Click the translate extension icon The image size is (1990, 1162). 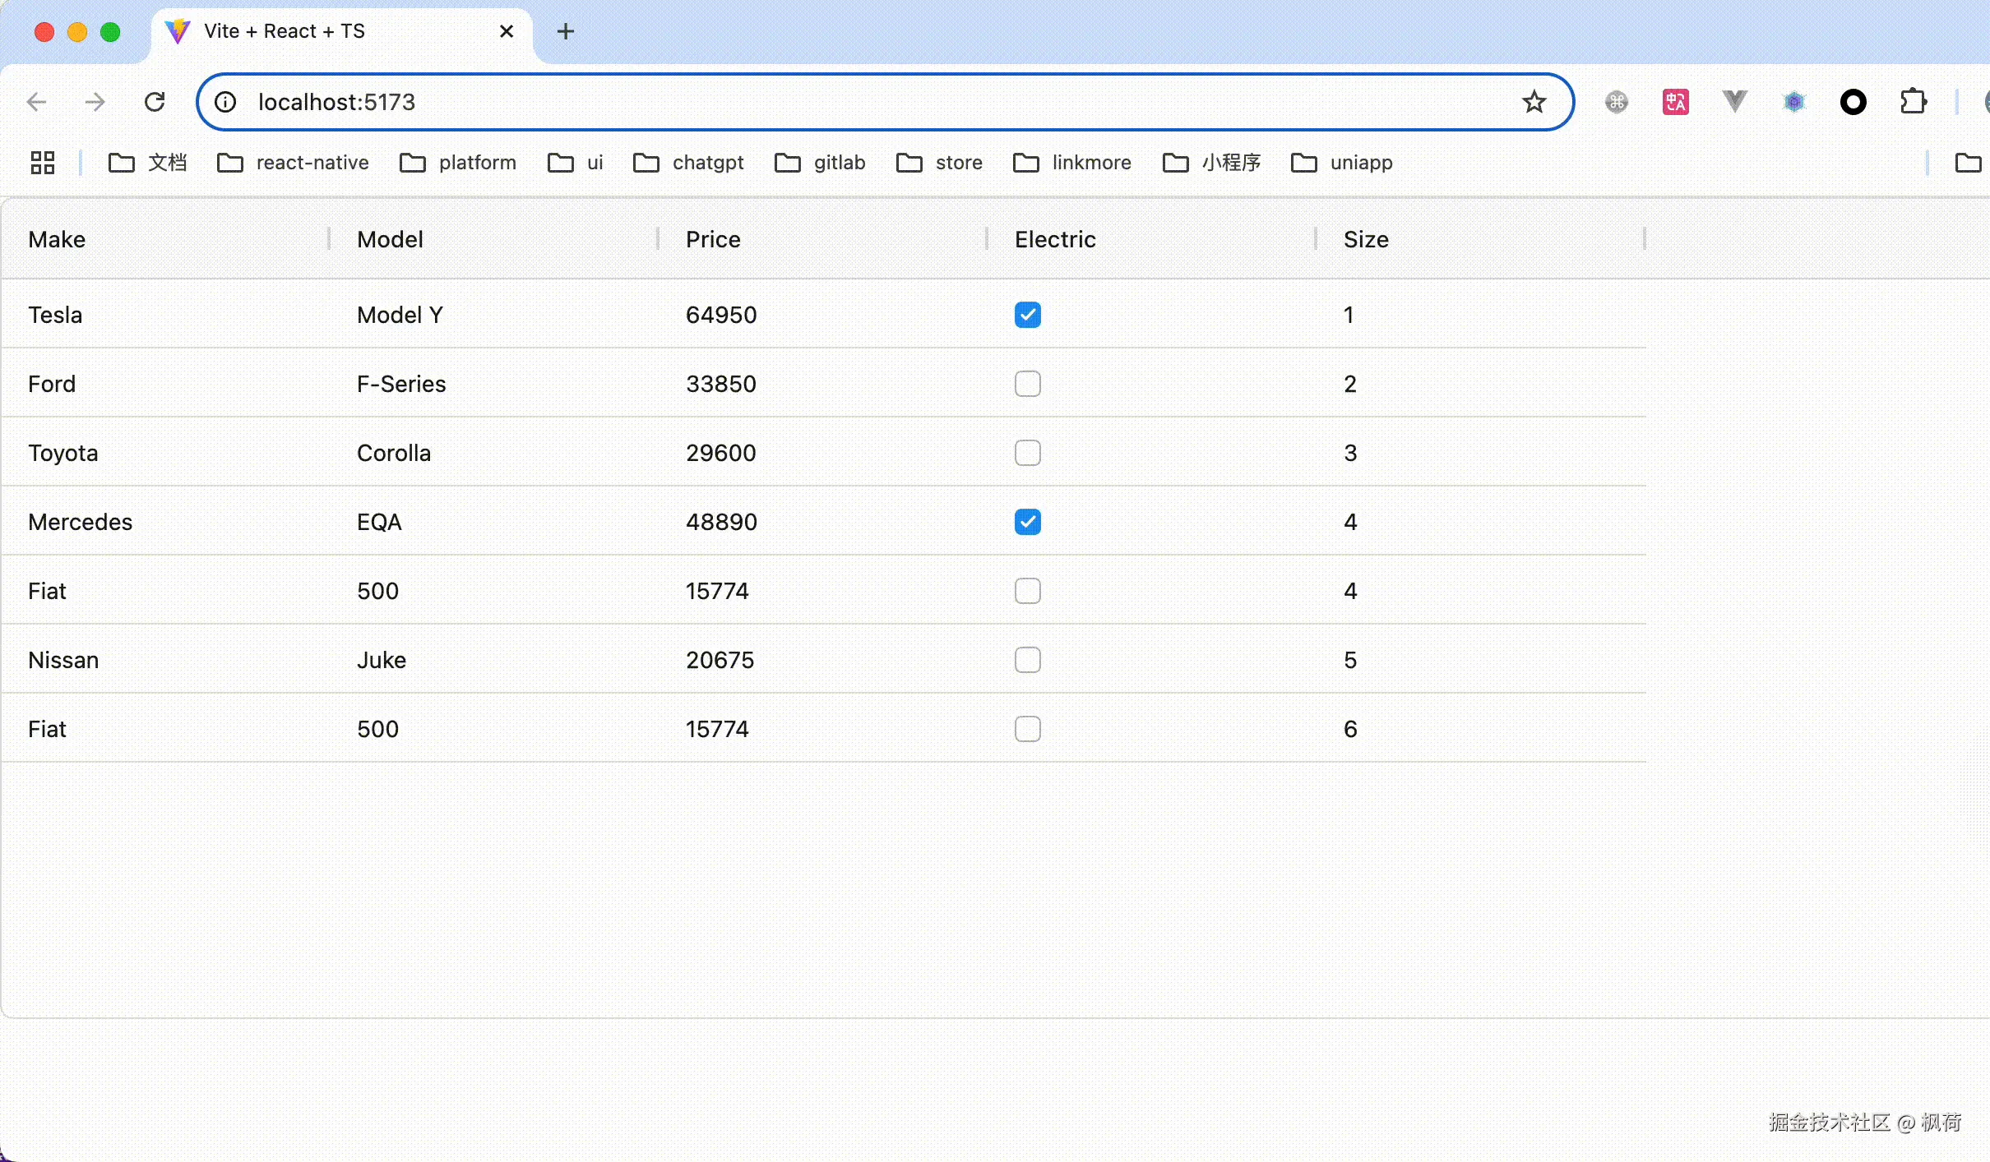coord(1675,102)
